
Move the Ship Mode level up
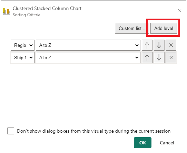click(x=147, y=58)
